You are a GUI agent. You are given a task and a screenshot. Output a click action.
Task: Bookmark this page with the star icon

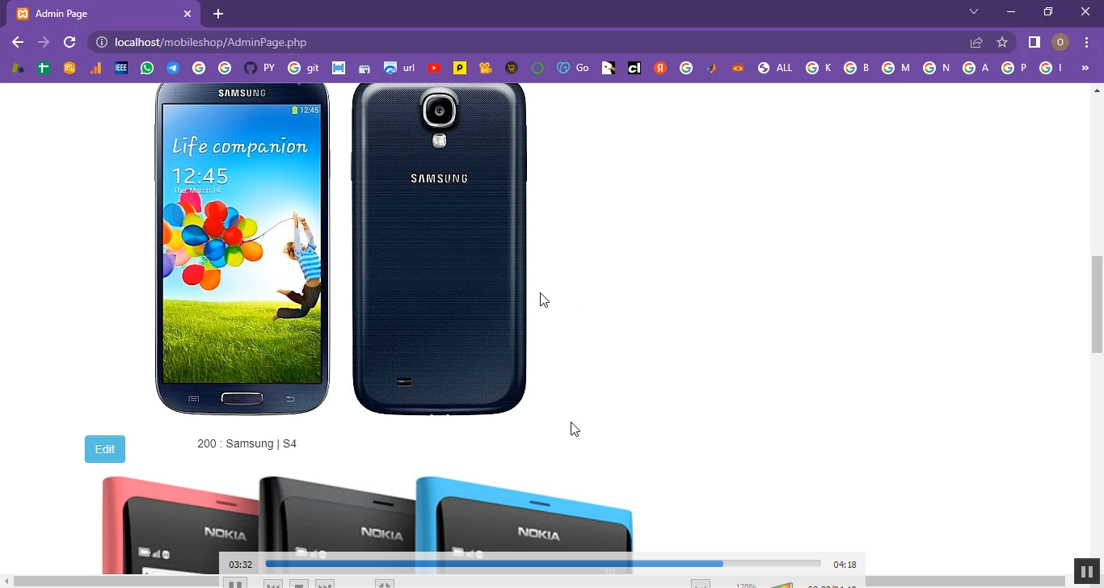pyautogui.click(x=1002, y=42)
